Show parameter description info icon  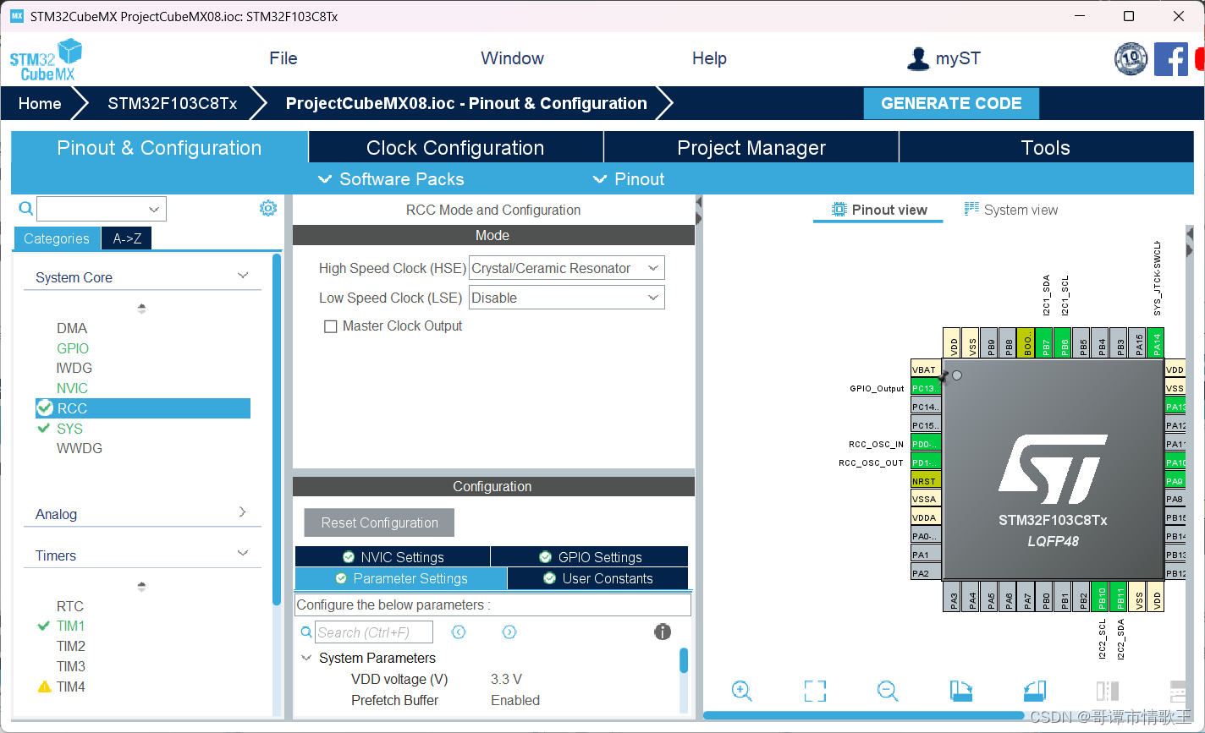point(663,632)
